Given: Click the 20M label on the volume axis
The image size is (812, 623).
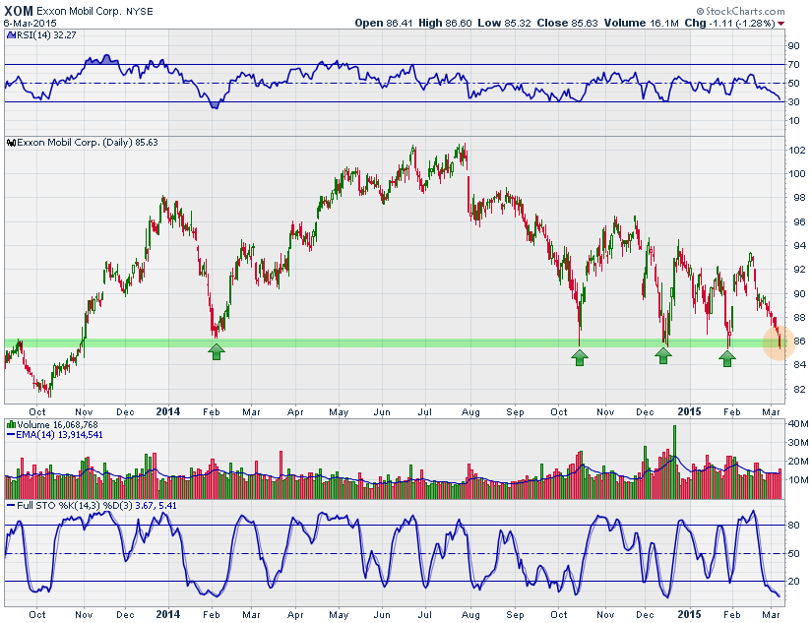Looking at the screenshot, I should click(x=797, y=462).
